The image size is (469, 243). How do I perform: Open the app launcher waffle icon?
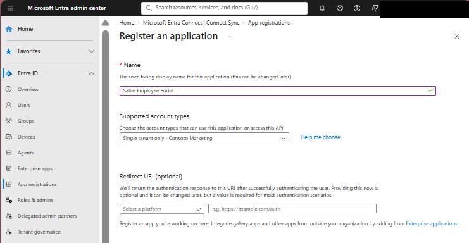click(10, 8)
